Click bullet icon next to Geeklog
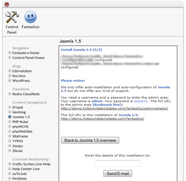 (10, 112)
